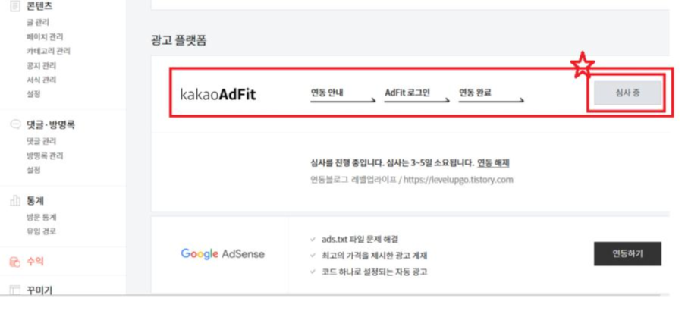Click the 광고 플랫폼 section heading
This screenshot has width=685, height=314.
click(179, 41)
